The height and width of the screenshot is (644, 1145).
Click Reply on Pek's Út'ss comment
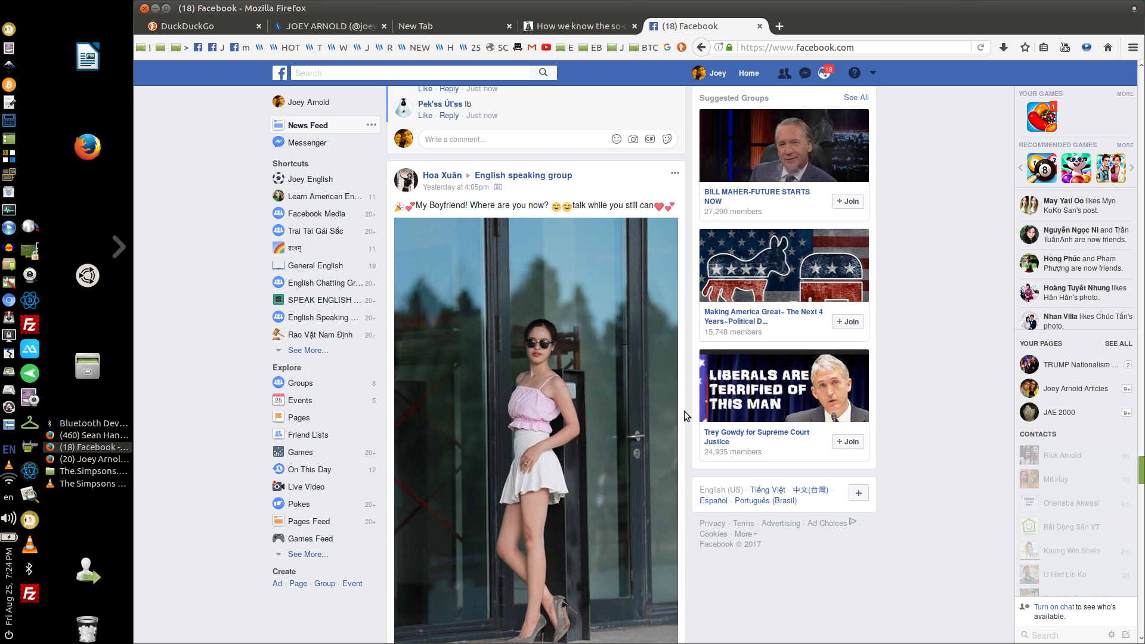(449, 115)
